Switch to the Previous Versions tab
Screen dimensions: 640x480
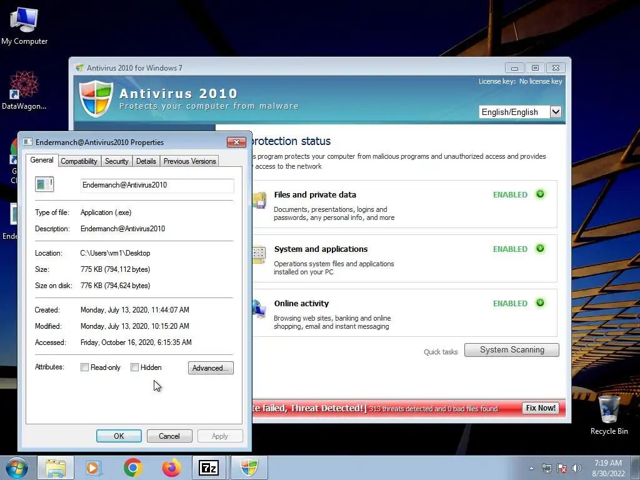(x=189, y=161)
